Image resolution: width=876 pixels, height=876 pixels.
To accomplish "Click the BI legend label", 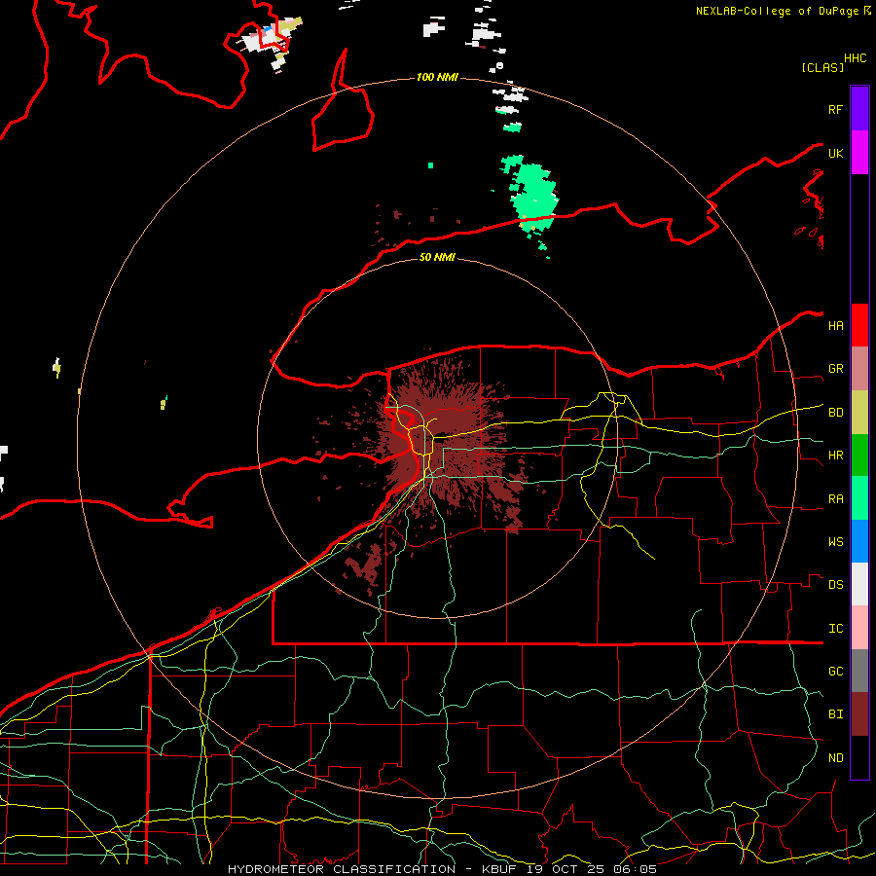I will tap(835, 714).
